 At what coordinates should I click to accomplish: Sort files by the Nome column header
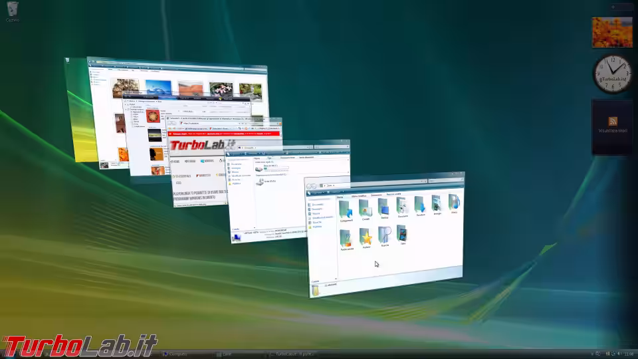click(x=340, y=197)
